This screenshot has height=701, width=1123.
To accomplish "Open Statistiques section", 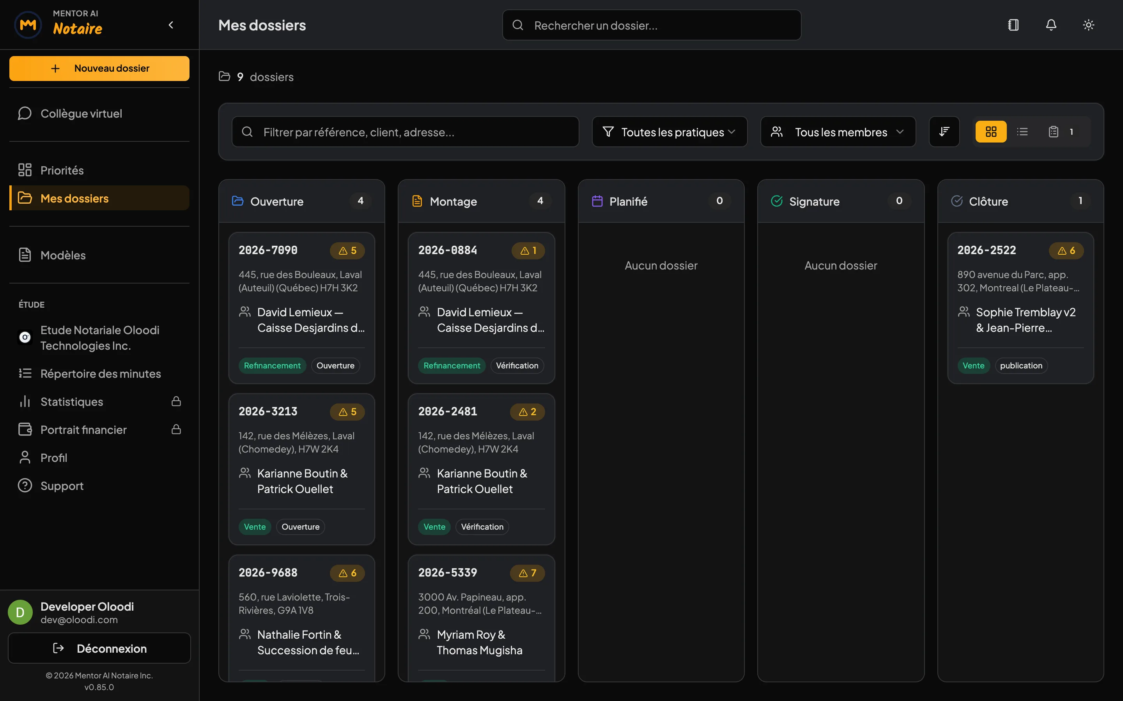I will click(99, 402).
